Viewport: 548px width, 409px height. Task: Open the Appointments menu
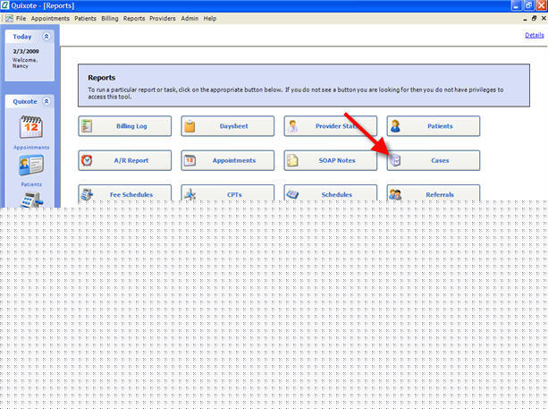click(50, 18)
